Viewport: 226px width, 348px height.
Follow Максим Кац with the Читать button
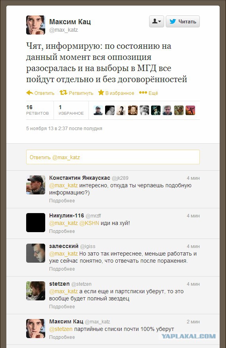pos(183,21)
